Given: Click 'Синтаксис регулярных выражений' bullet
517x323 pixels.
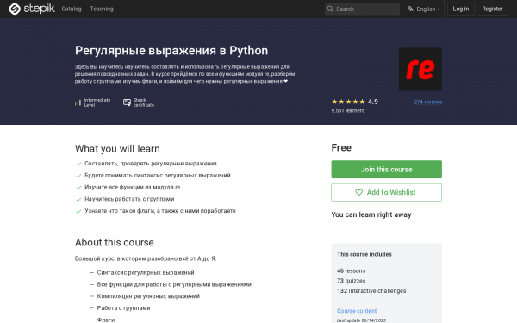Looking at the screenshot, I should coord(146,272).
